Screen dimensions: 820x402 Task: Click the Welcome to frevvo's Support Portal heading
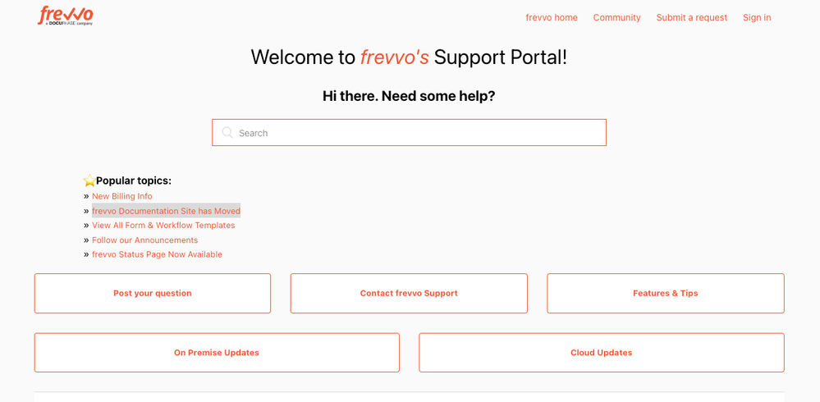[409, 57]
